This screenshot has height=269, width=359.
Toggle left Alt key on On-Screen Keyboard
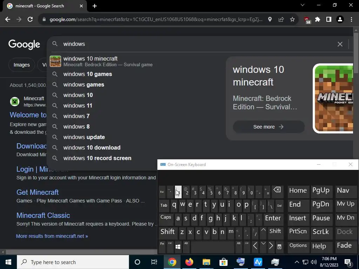coord(186,247)
